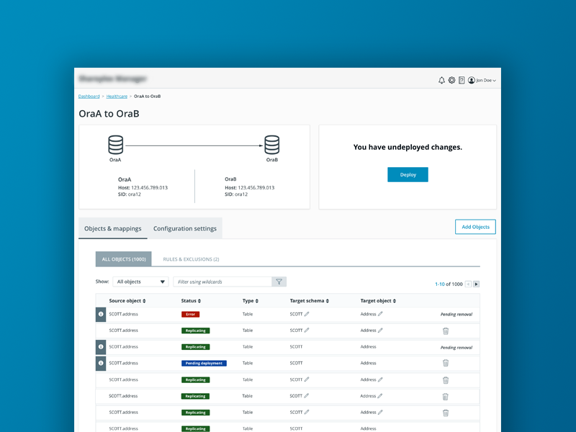Apply filter with the funnel icon
Screen dimensions: 576x432
(x=279, y=282)
